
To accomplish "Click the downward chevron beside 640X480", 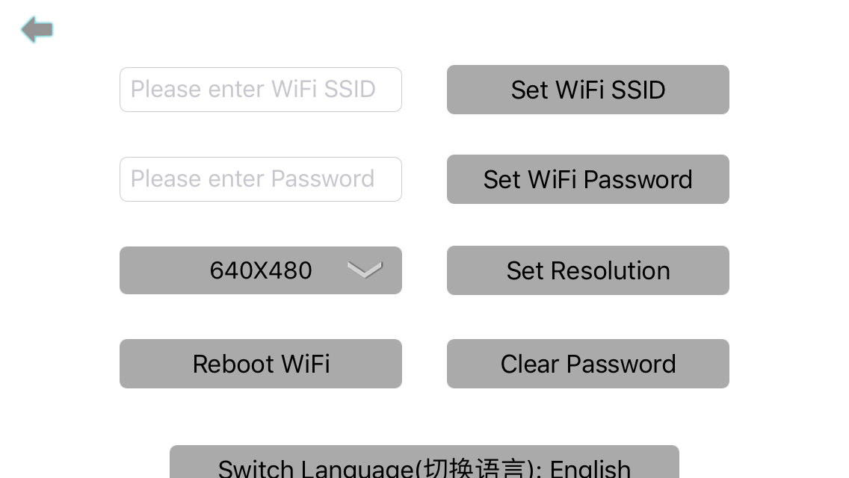I will pyautogui.click(x=365, y=270).
